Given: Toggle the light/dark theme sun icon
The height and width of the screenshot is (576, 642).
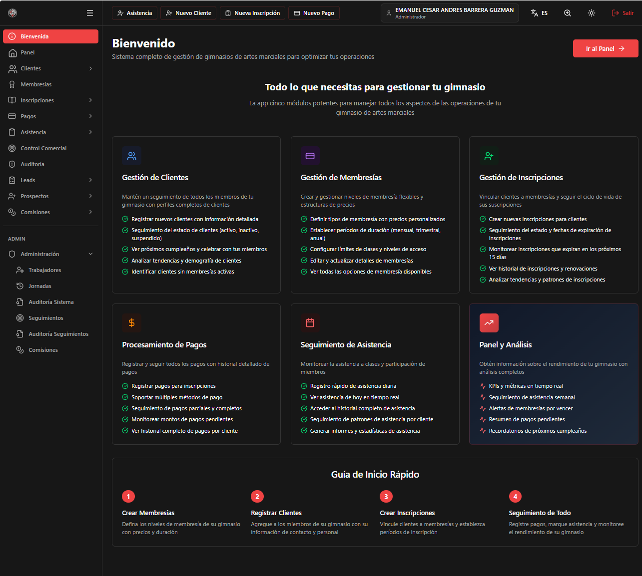Looking at the screenshot, I should [x=592, y=13].
